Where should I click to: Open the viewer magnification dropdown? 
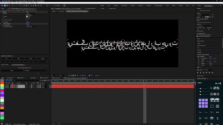(54, 76)
